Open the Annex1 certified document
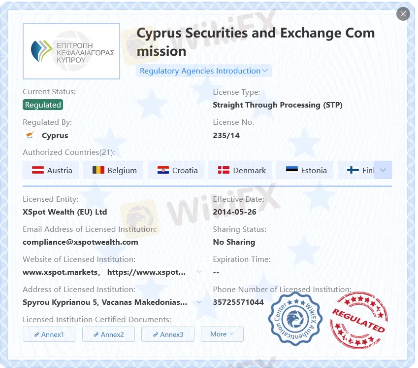 [49, 334]
